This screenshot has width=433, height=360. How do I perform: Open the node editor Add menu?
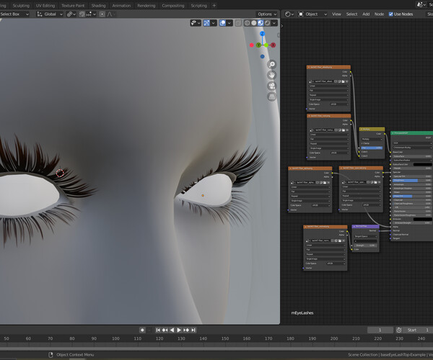pyautogui.click(x=366, y=14)
